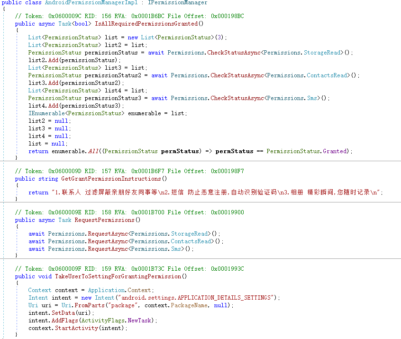Click the string keyword before GetGrantPermissionInstructions
Viewport: 401px width, 339px height.
point(48,179)
